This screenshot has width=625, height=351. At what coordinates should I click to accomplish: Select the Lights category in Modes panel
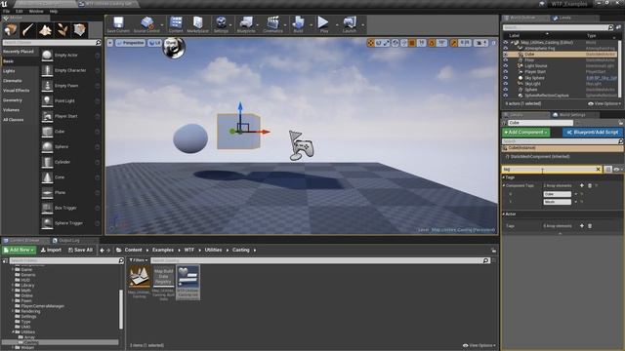[9, 71]
